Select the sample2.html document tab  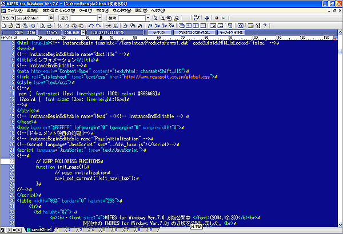click(39, 230)
